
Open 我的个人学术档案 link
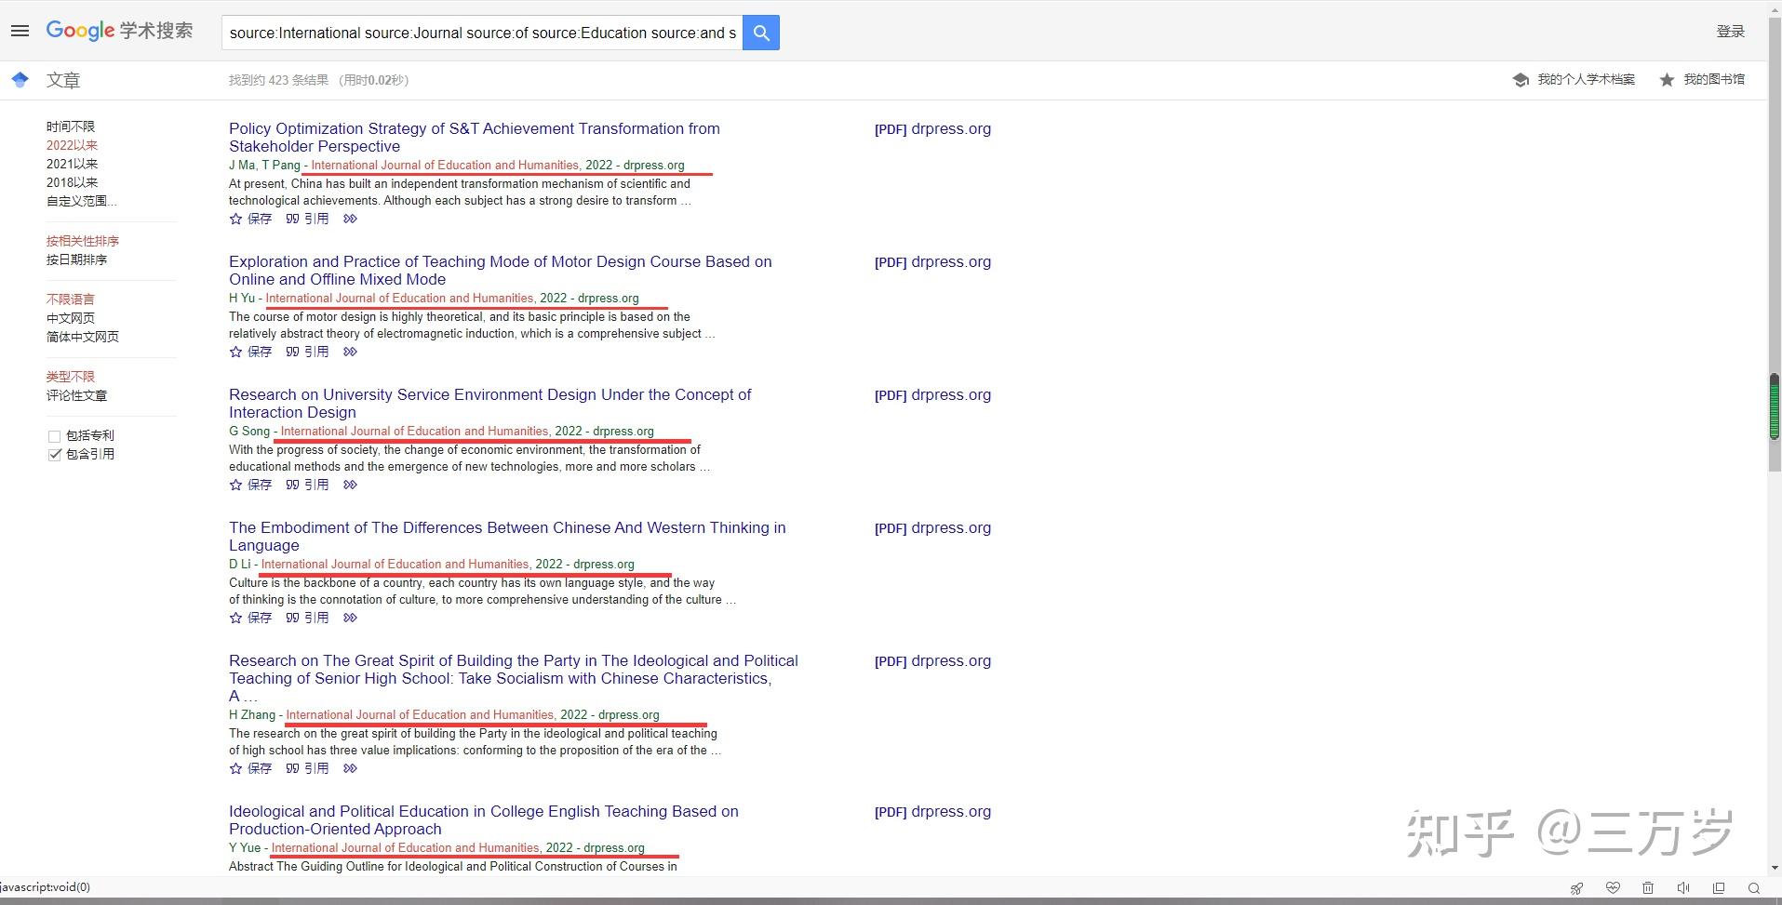pos(1586,80)
